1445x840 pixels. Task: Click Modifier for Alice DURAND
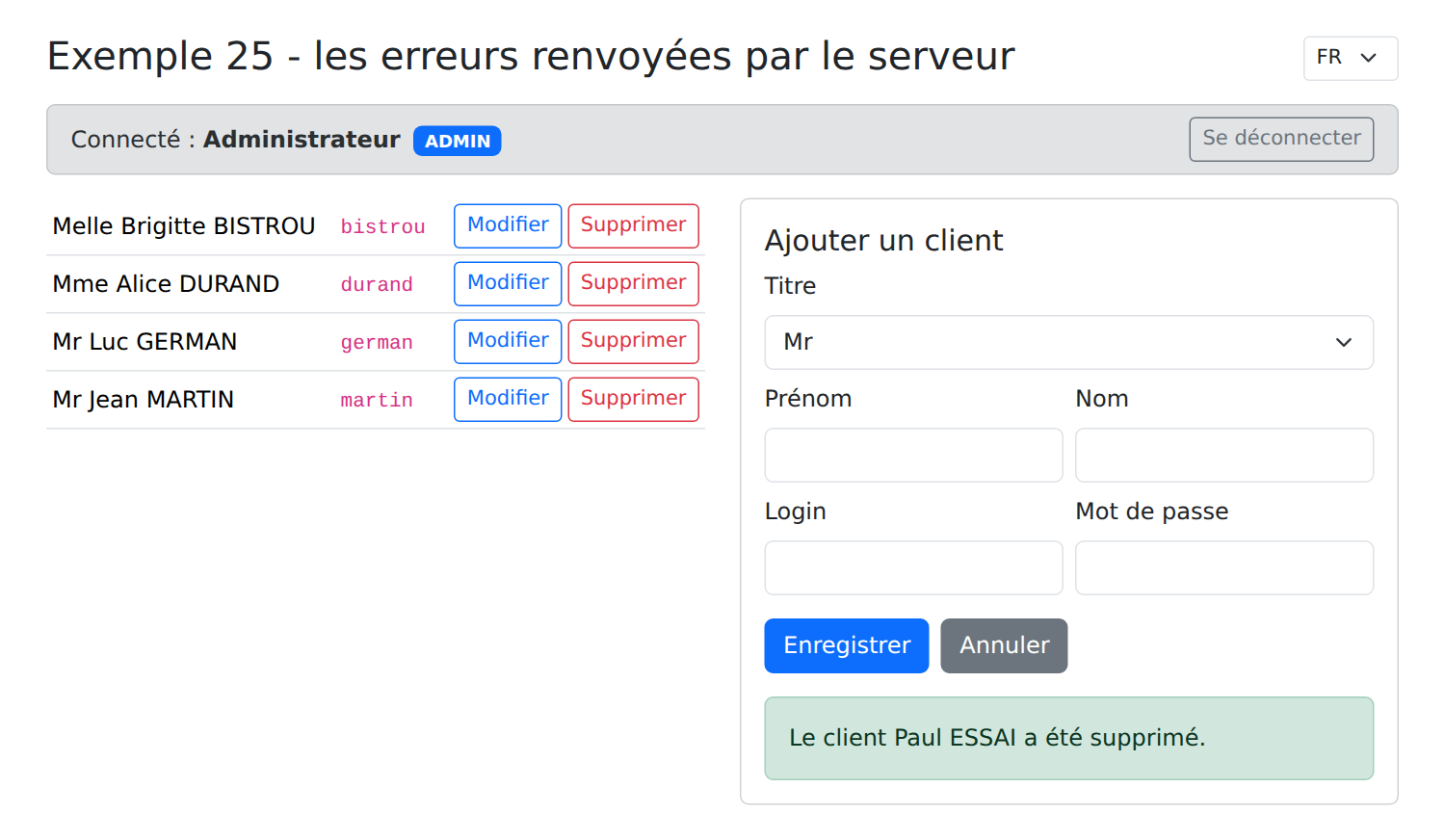508,283
